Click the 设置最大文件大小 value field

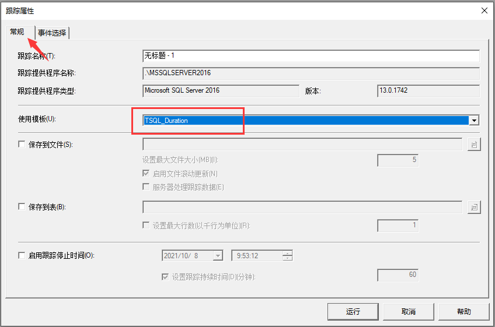tap(398, 160)
